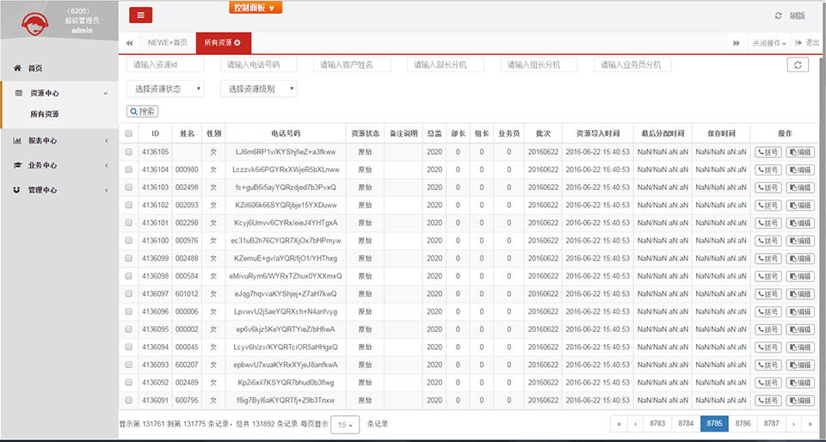826x442 pixels.
Task: Switch to the NEWE+首页 tab
Action: [x=167, y=43]
